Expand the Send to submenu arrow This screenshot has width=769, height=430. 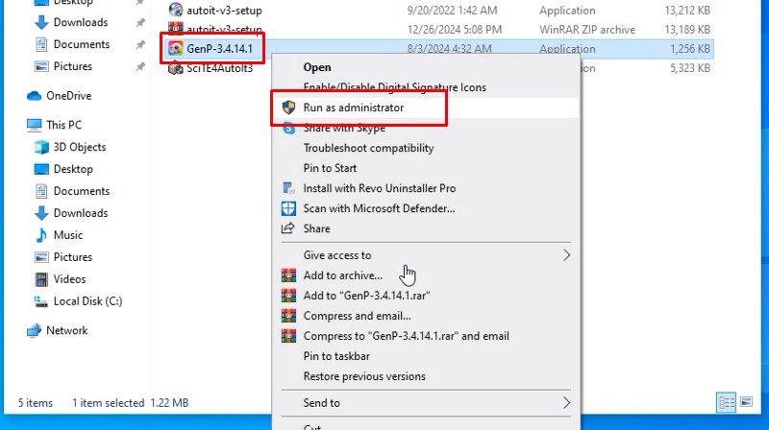point(566,403)
